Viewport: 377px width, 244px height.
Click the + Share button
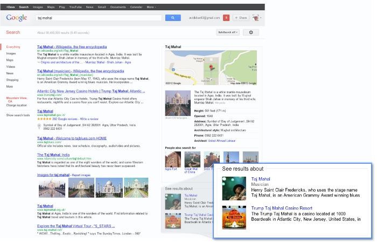pyautogui.click(x=241, y=18)
